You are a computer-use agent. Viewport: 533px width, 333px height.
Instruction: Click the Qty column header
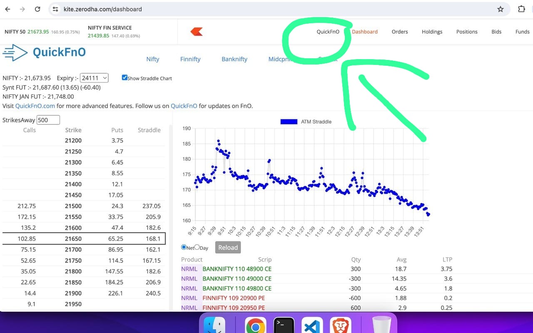pyautogui.click(x=356, y=259)
